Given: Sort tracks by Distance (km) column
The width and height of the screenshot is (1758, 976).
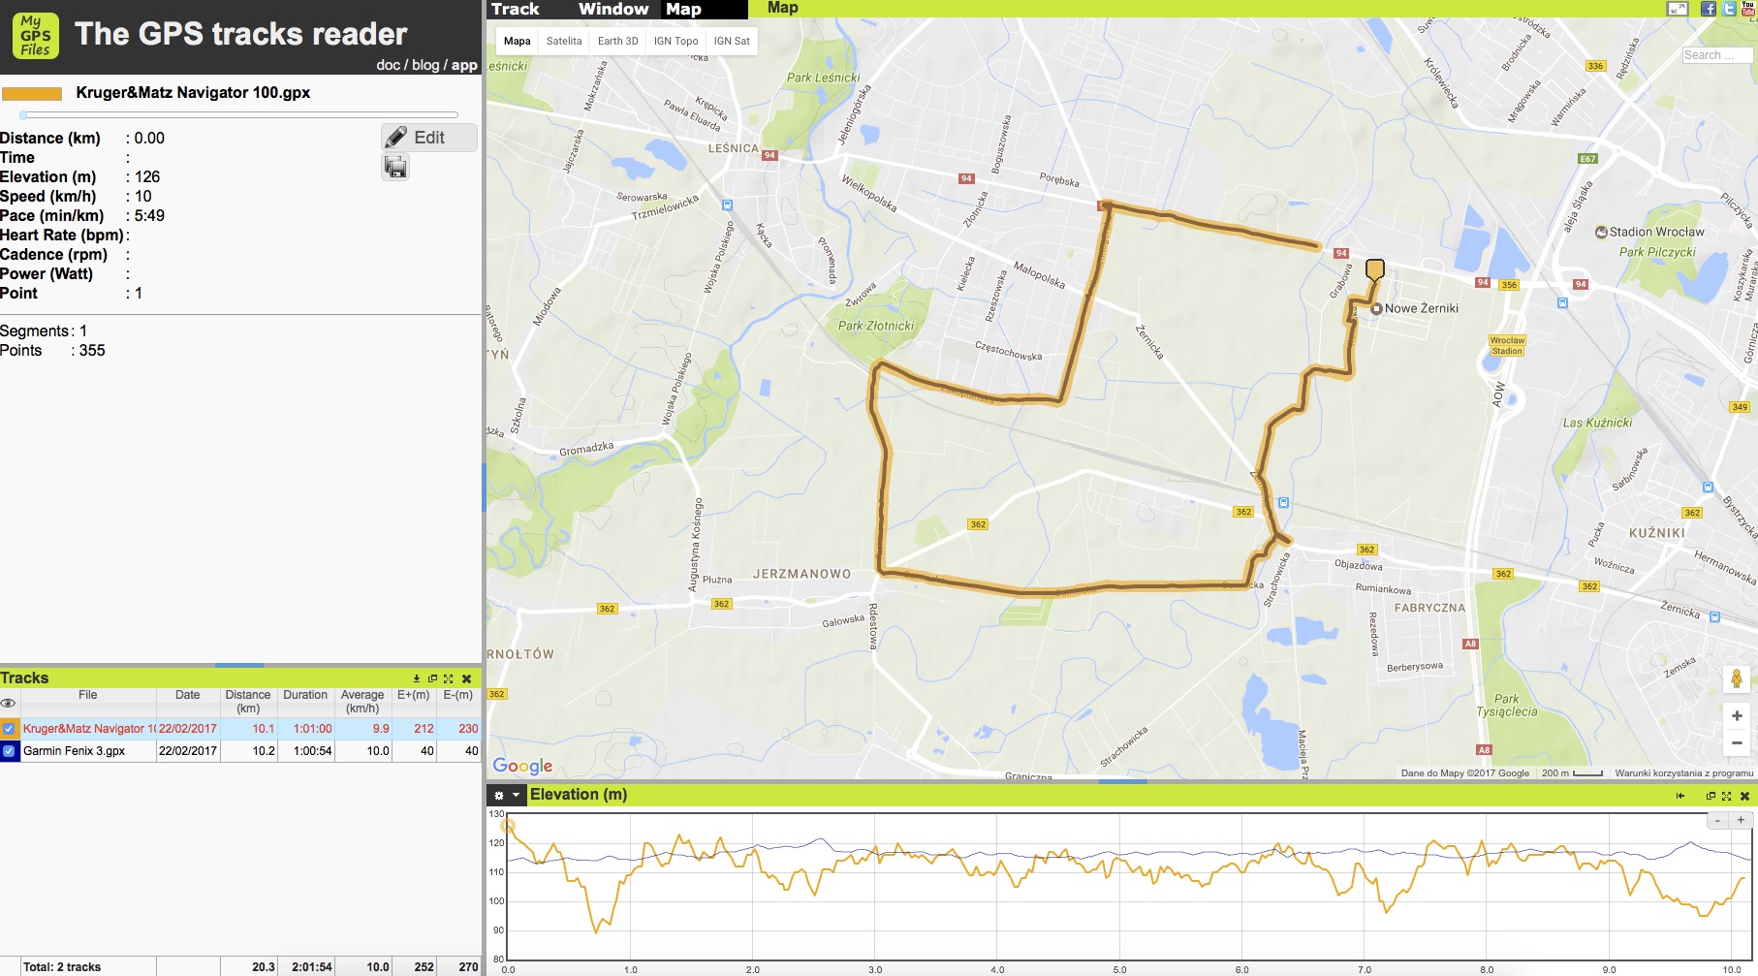Looking at the screenshot, I should click(x=248, y=702).
